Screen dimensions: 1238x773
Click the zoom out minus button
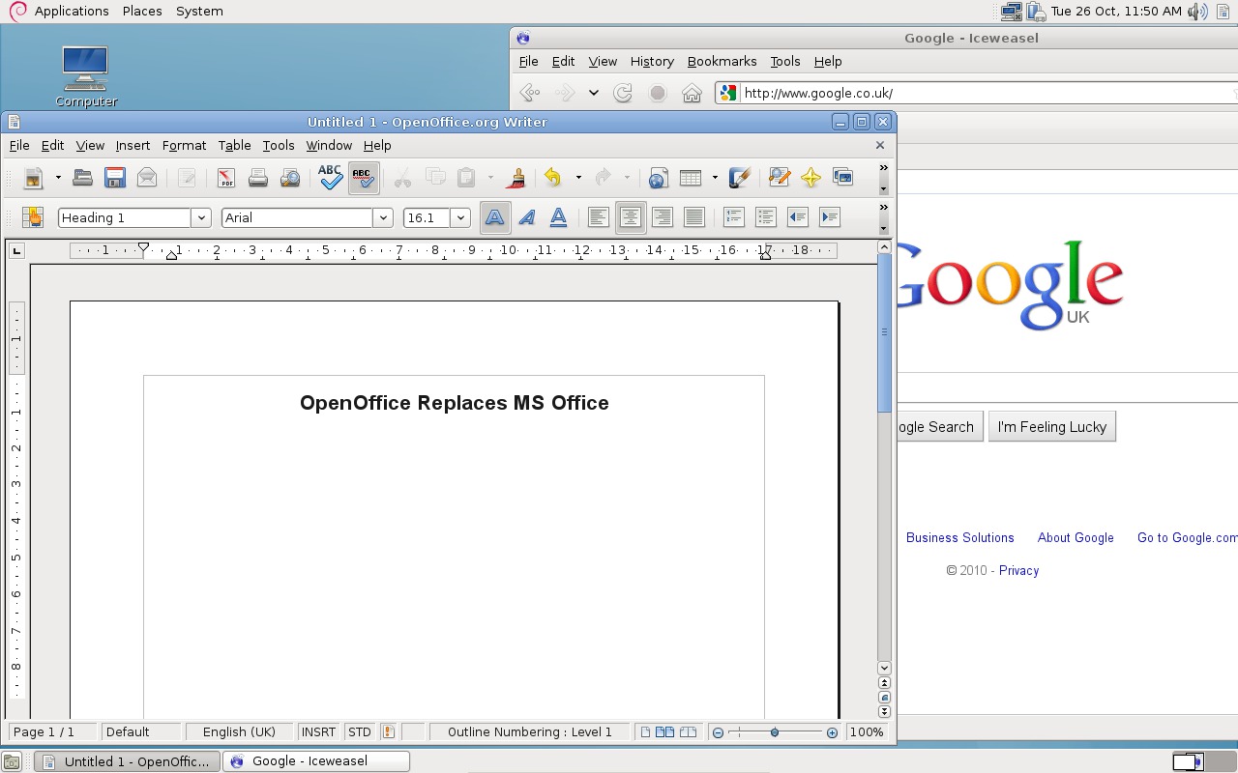[718, 732]
